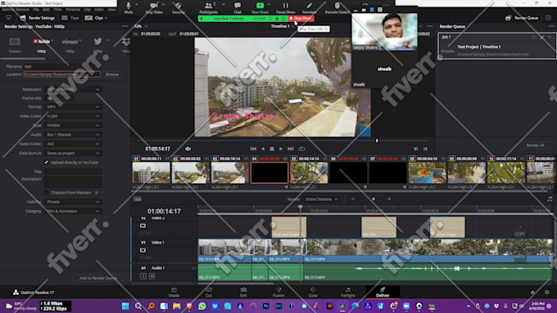The image size is (557, 313).
Task: Click the play forward button in viewer
Action: pyautogui.click(x=281, y=149)
